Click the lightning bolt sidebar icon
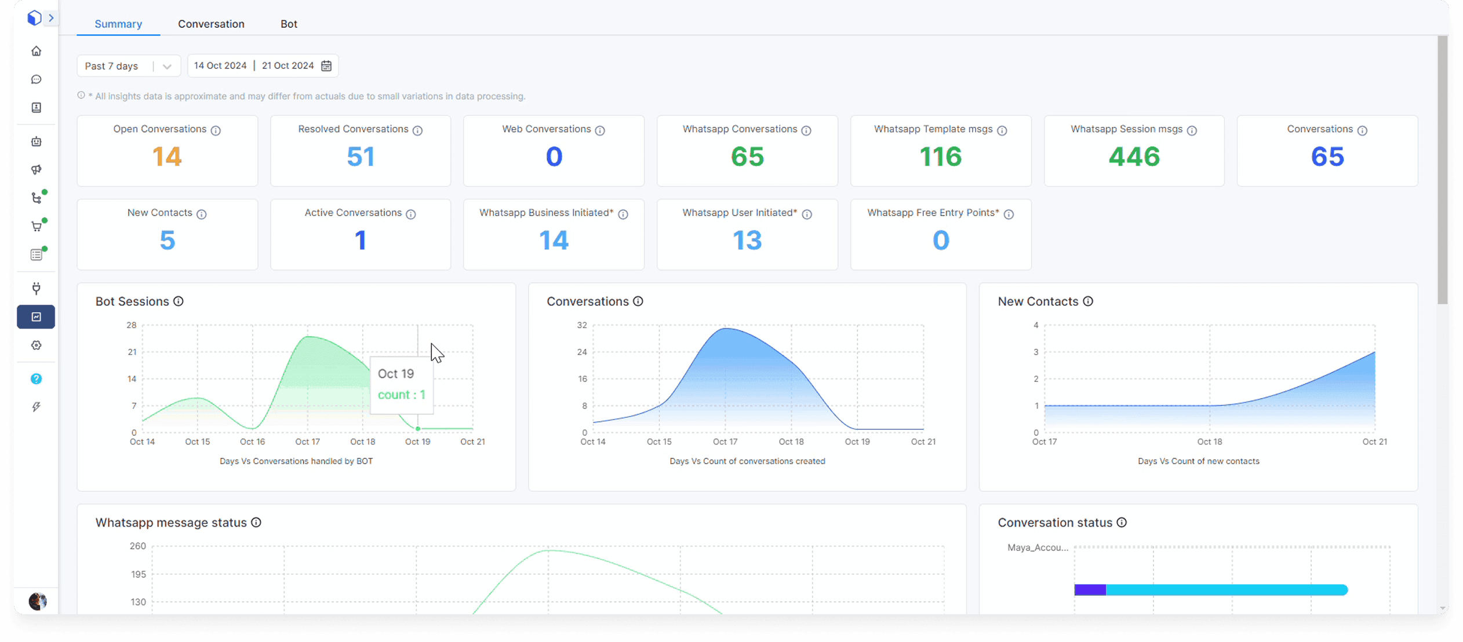Viewport: 1463px width, 642px height. point(37,407)
